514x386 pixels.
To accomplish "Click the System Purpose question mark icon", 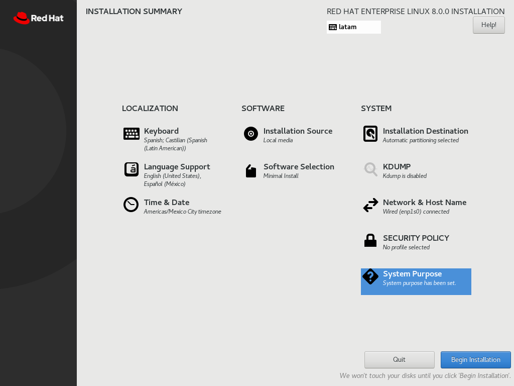I will tap(370, 276).
